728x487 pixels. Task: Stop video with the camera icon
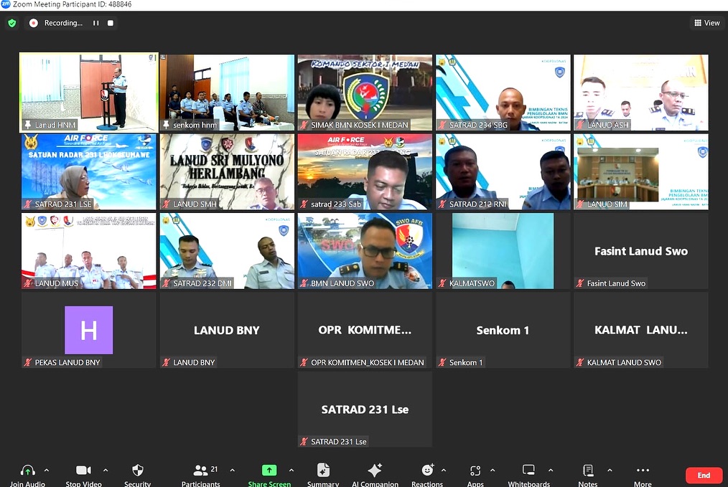pos(83,471)
